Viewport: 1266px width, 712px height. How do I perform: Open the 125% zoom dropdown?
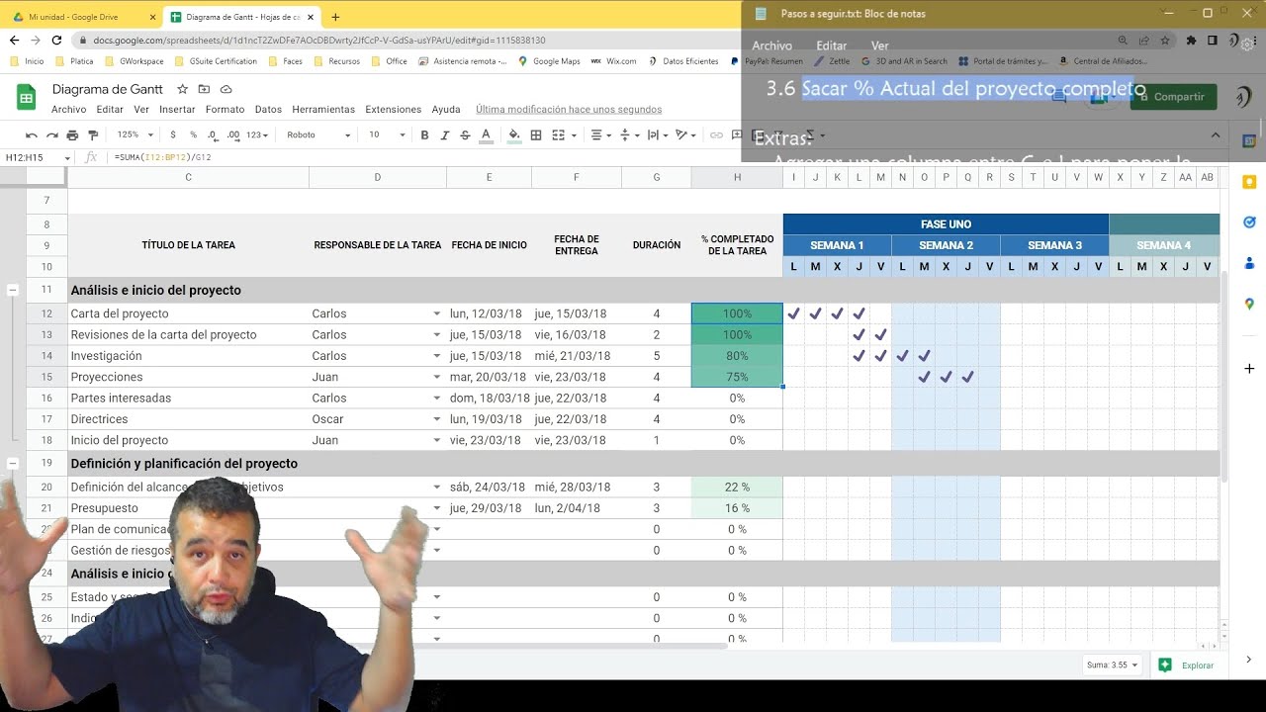(x=136, y=135)
